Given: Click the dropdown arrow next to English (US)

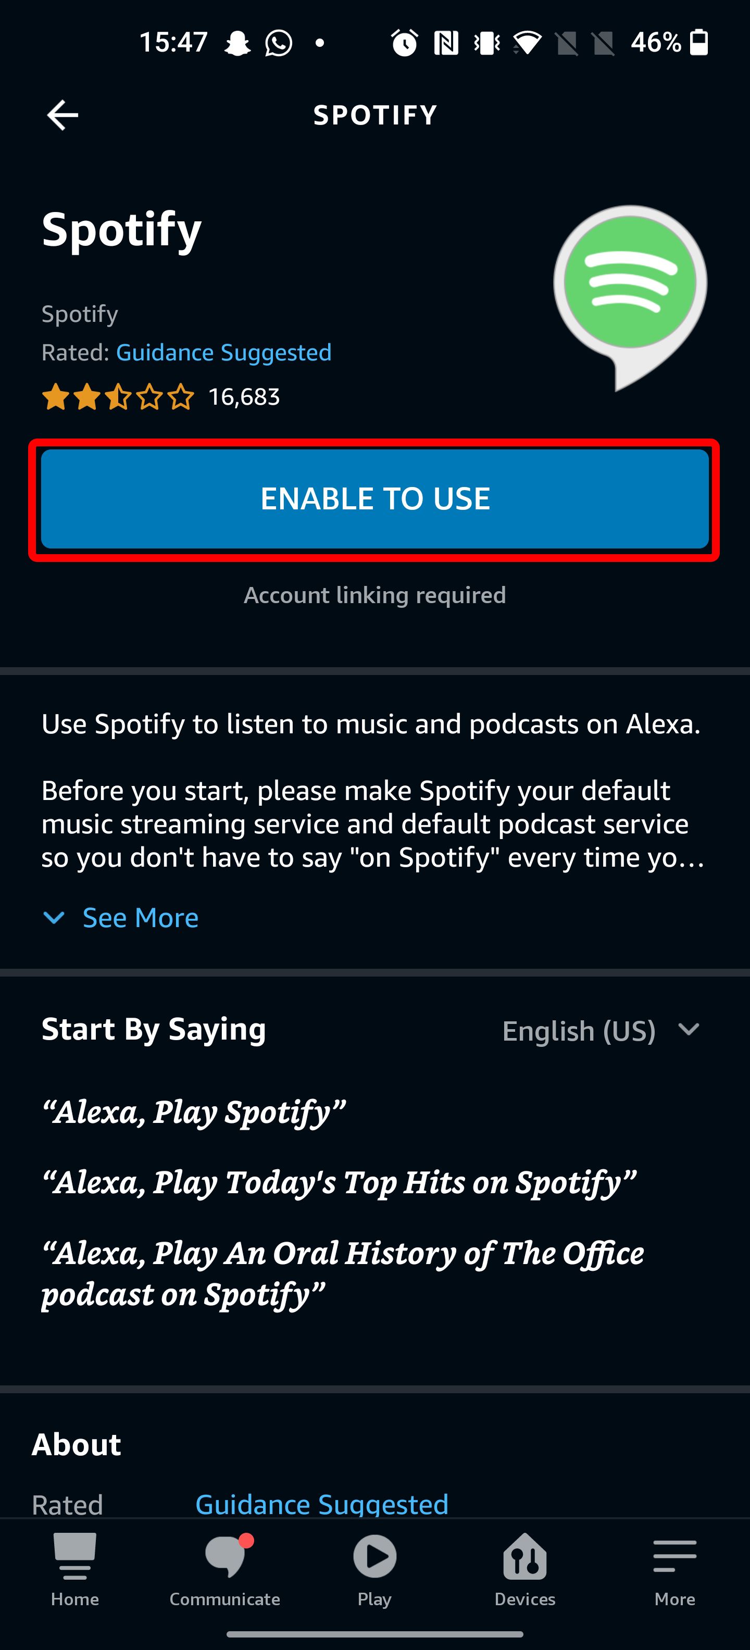Looking at the screenshot, I should pos(689,1029).
